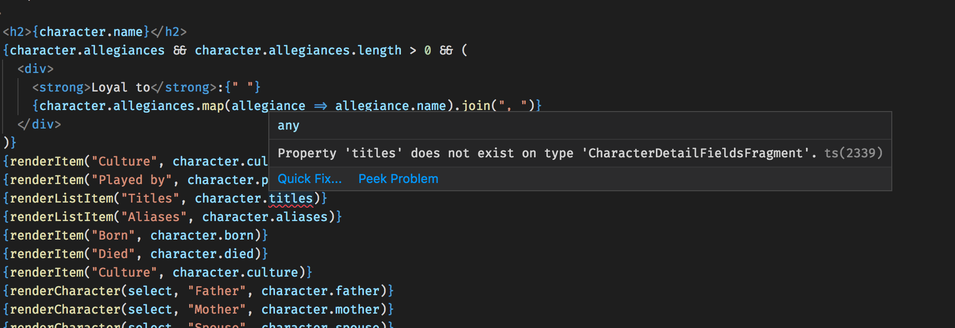This screenshot has width=955, height=328.
Task: Select the ts(2339) error code
Action: click(854, 153)
